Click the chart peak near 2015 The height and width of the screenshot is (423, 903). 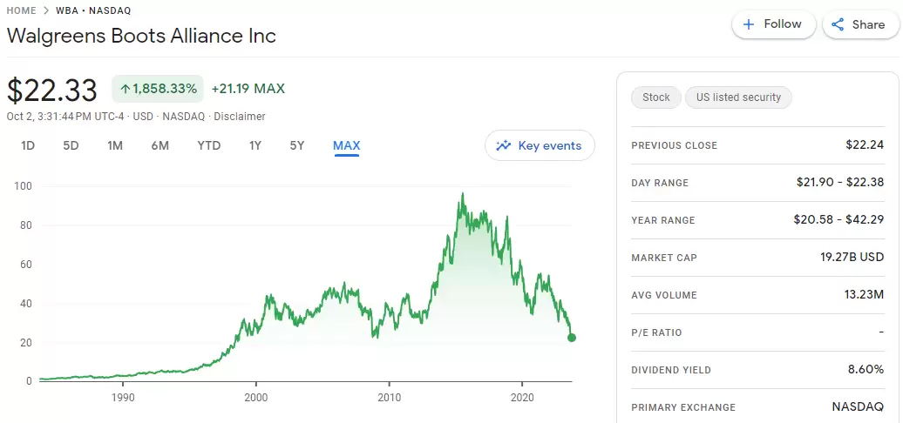(x=462, y=194)
